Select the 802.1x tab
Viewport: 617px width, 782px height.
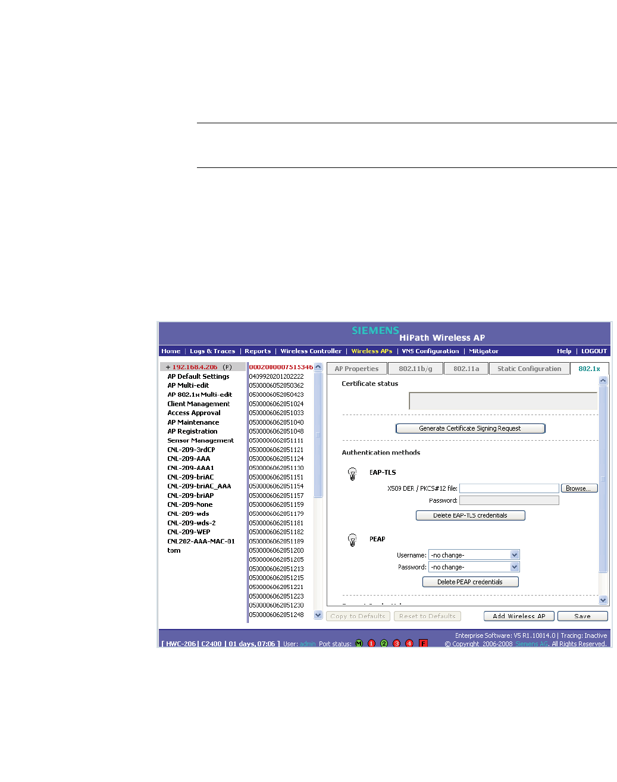(x=590, y=369)
